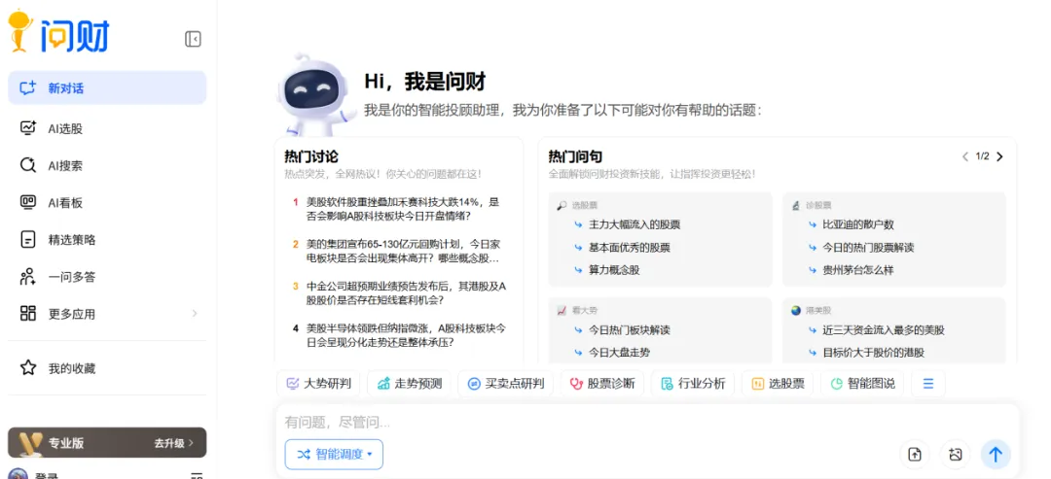Open more quick actions list icon
This screenshot has width=1051, height=479.
pyautogui.click(x=928, y=384)
